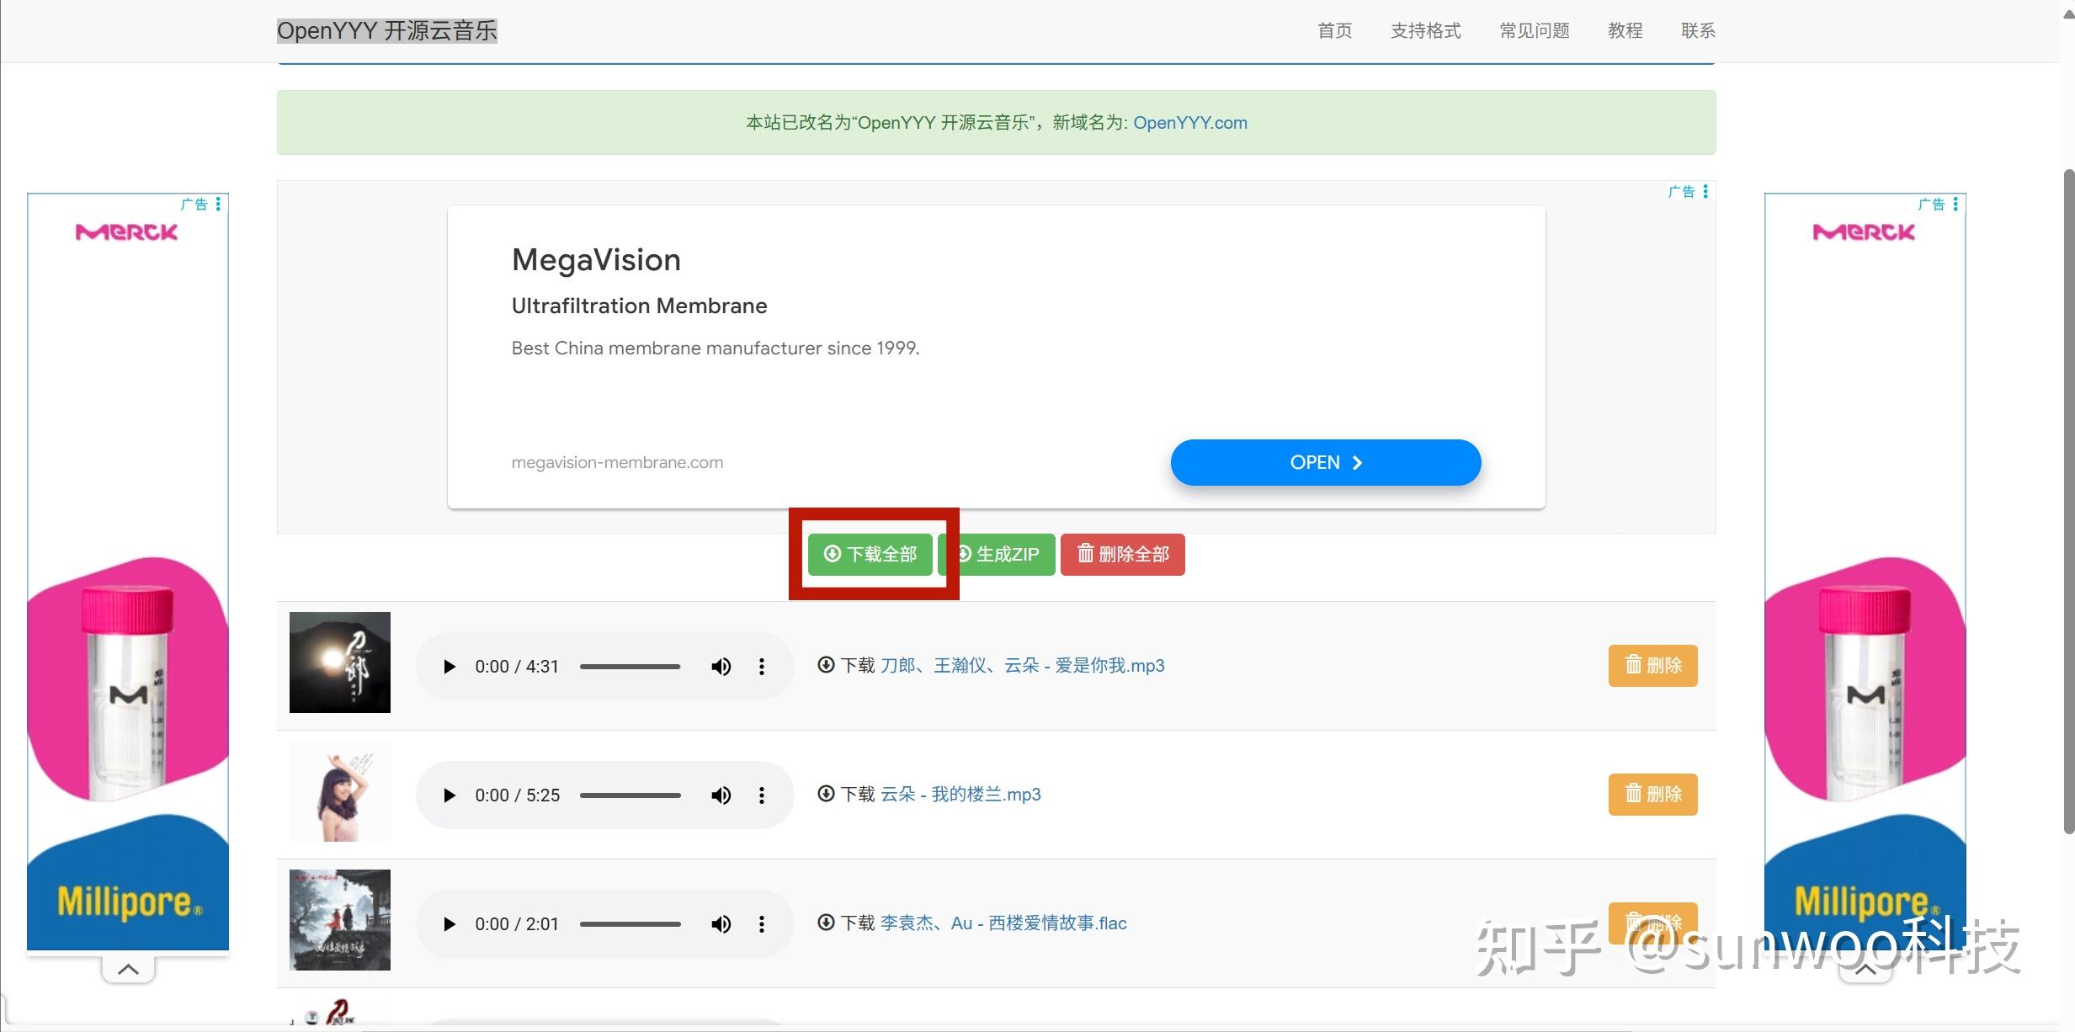Image resolution: width=2075 pixels, height=1032 pixels.
Task: Click the 刀郎 album art thumbnail
Action: click(x=339, y=662)
